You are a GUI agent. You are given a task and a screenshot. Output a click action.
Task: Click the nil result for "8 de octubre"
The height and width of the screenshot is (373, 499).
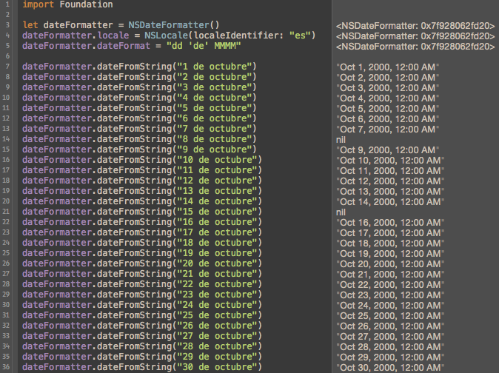click(341, 140)
